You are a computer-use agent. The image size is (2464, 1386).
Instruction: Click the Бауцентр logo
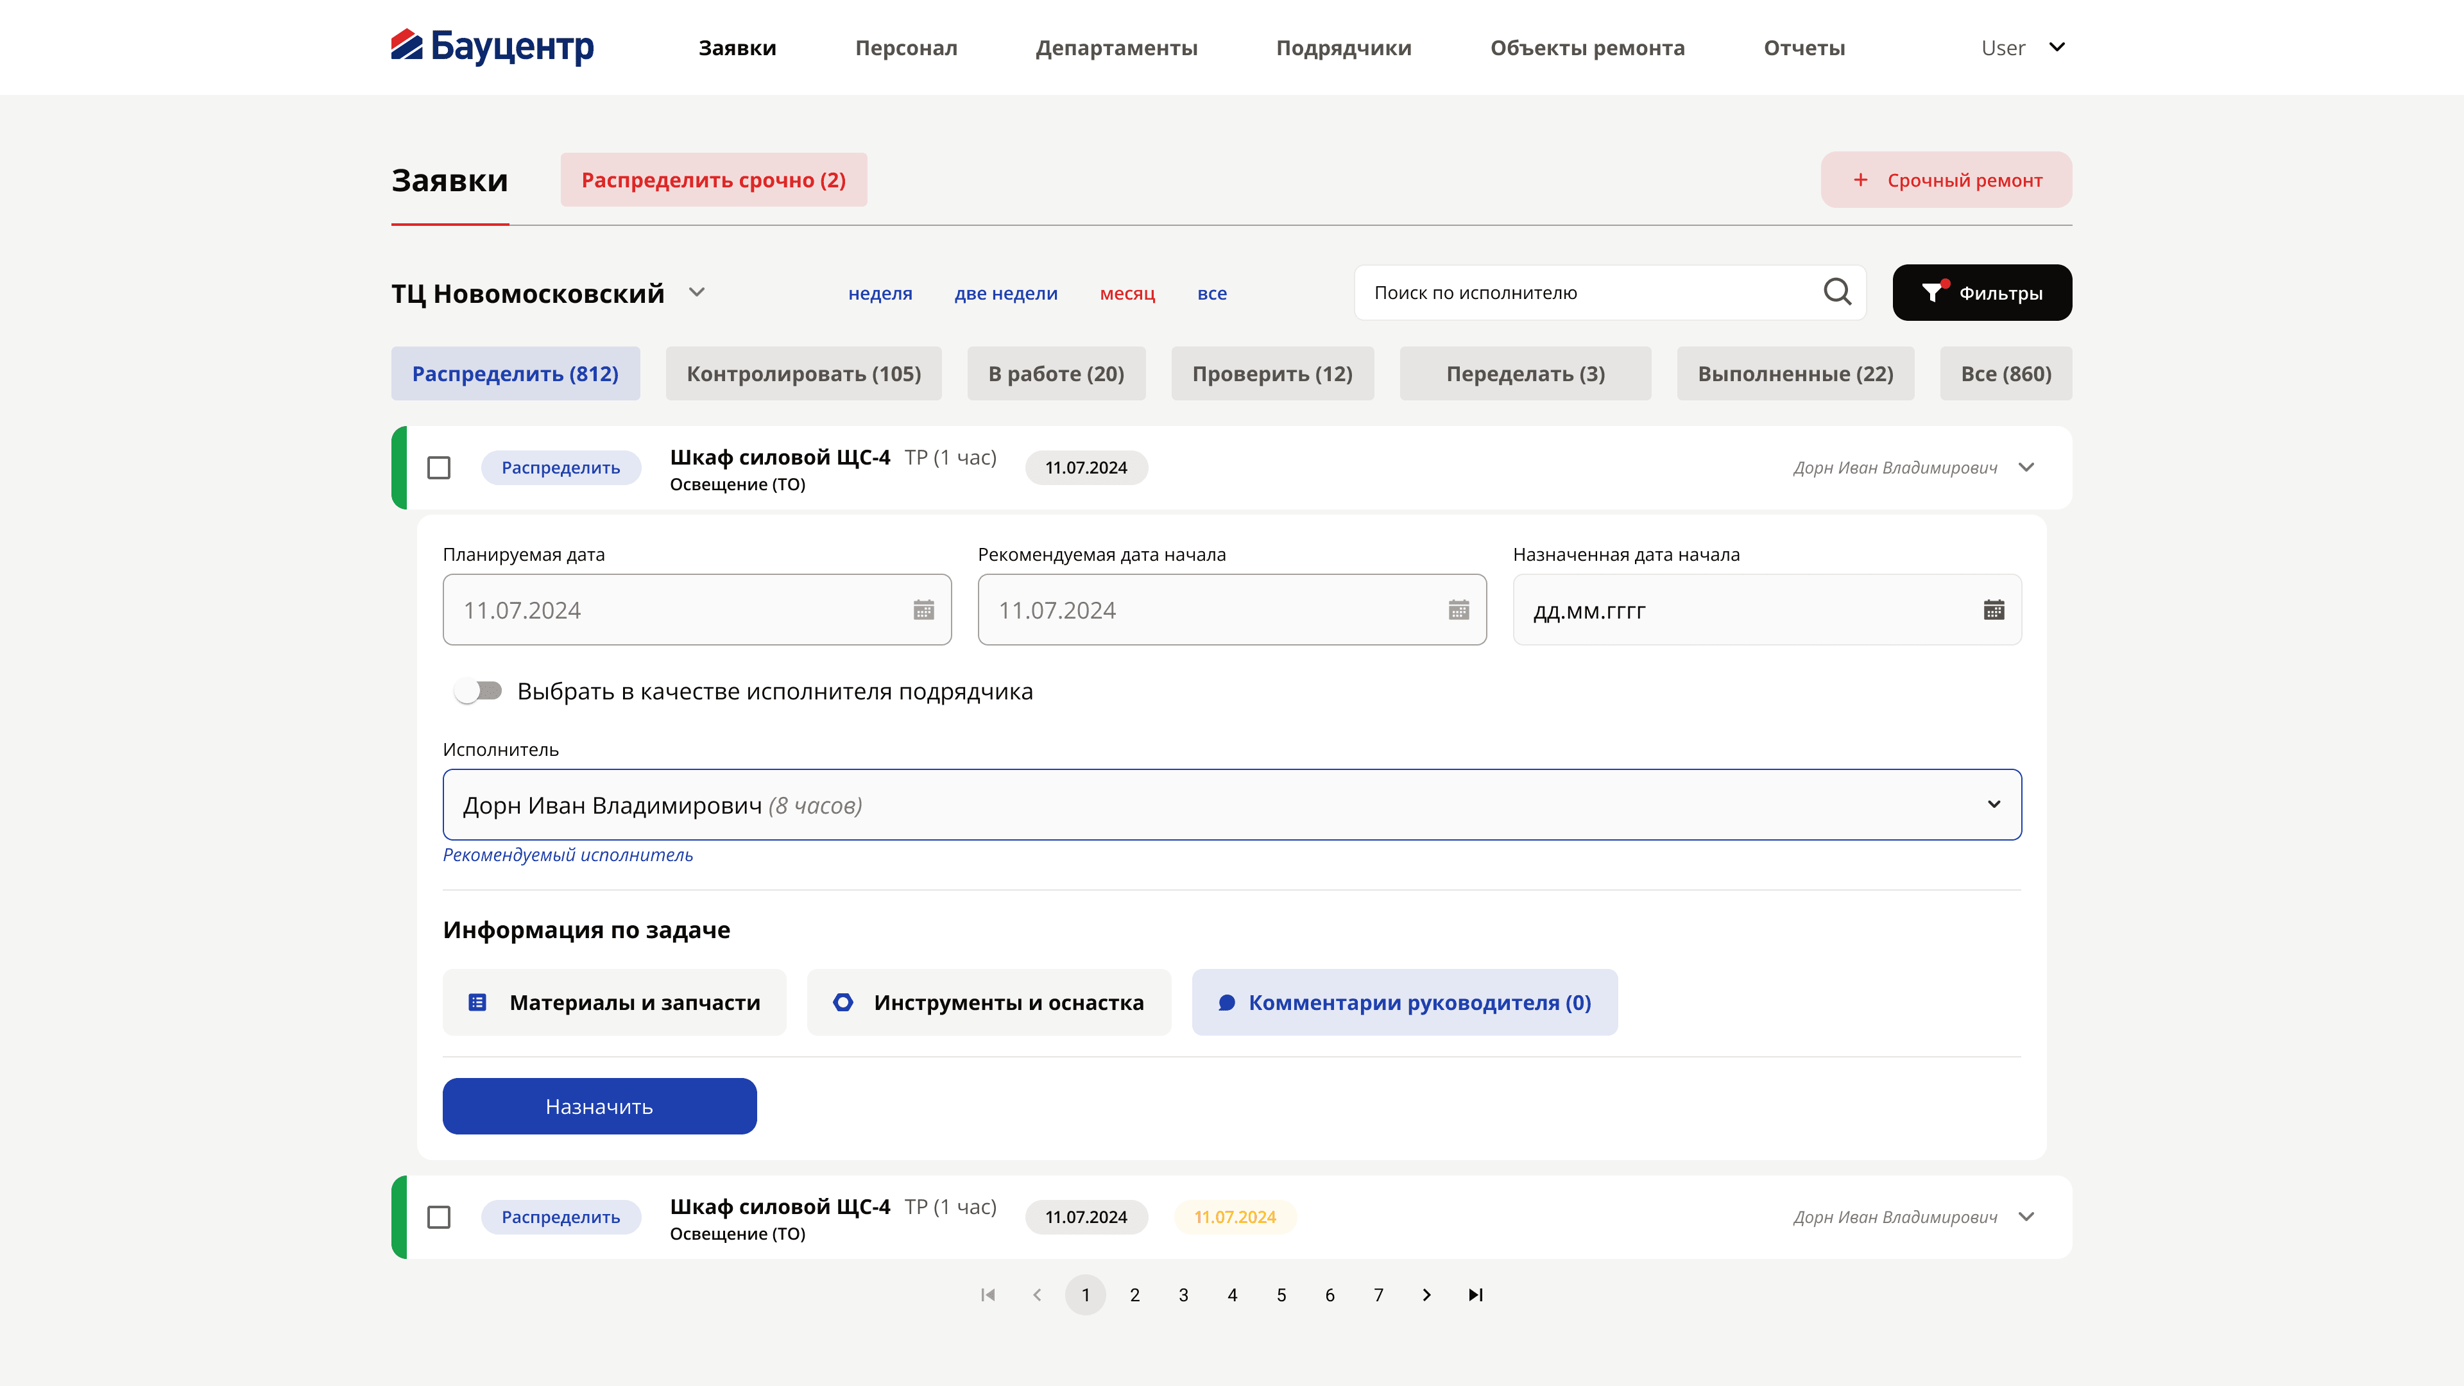point(493,47)
